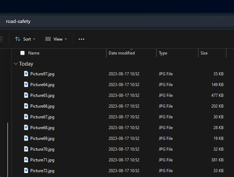This screenshot has height=177, width=234.
Task: Click the Picture67.jpg file icon
Action: (x=26, y=117)
